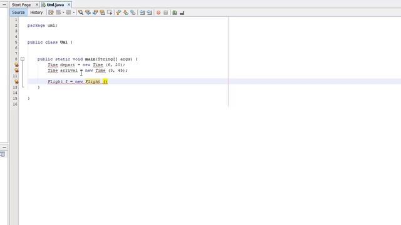Click error hint bulb for Flight f line
The height and width of the screenshot is (225, 401).
(x=16, y=82)
